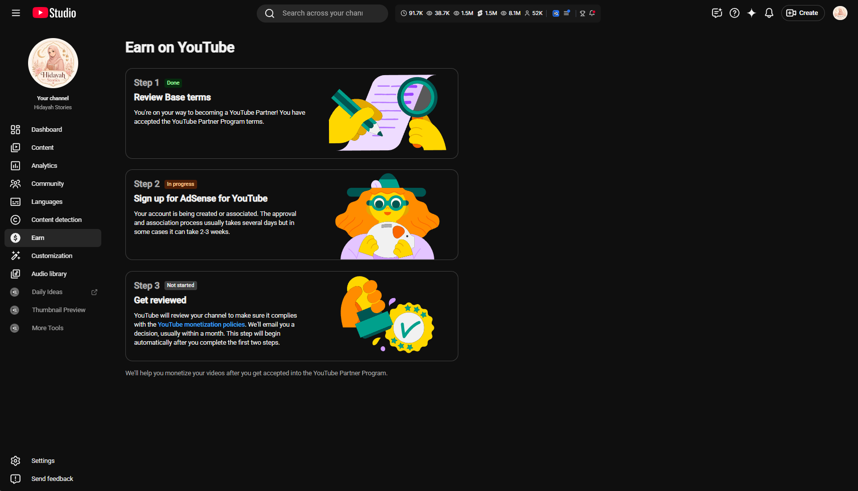This screenshot has width=858, height=491.
Task: Click the Audio library music icon
Action: pos(16,274)
